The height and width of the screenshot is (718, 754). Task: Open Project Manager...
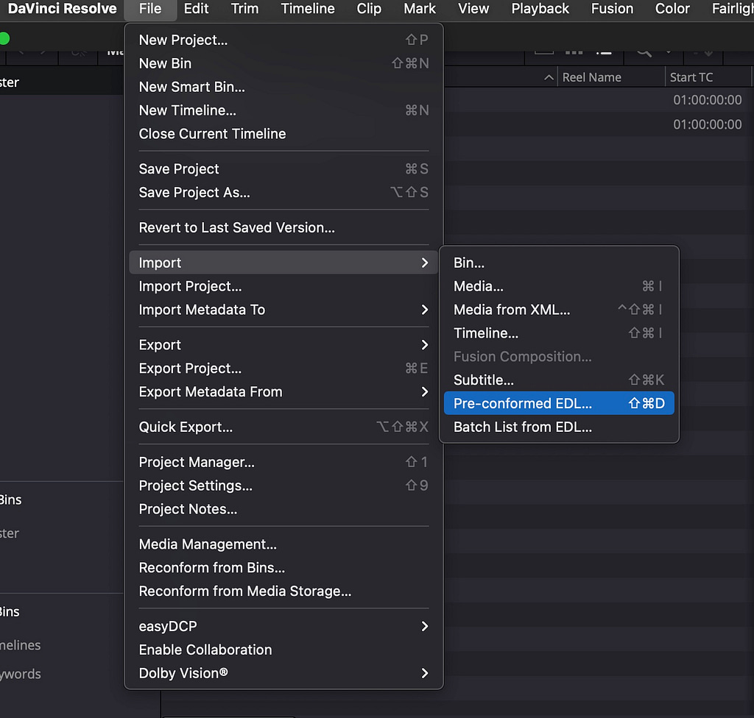[283, 462]
